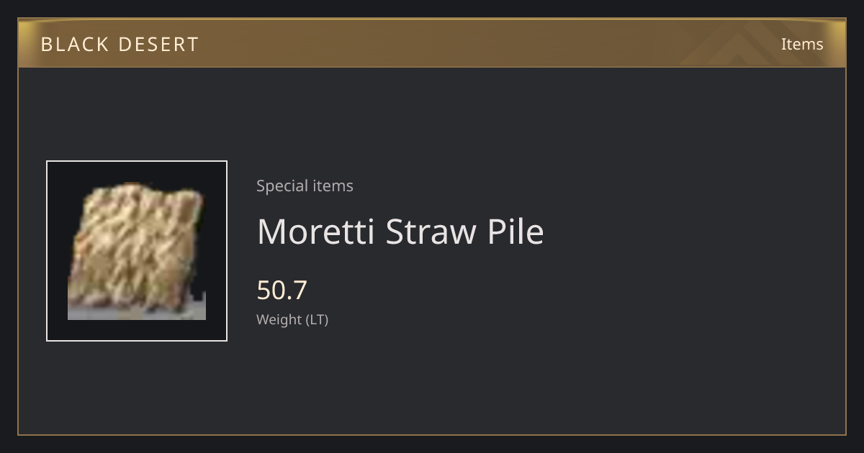Screen dimensions: 864x453
Task: Open the Items section link
Action: 802,44
